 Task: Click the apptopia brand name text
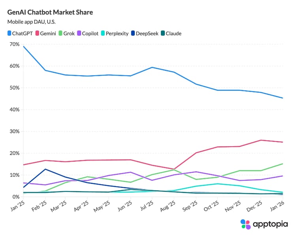pos(270,224)
